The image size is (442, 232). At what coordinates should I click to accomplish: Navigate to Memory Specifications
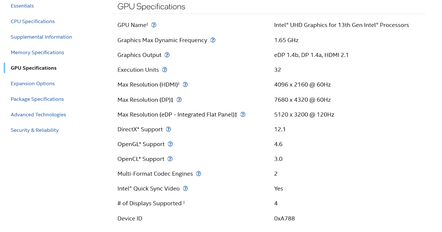[x=37, y=52]
